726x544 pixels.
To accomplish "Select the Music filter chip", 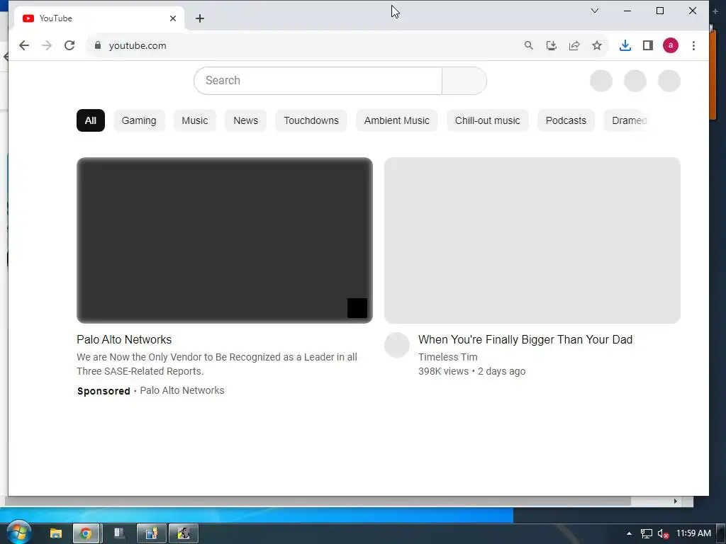I will point(194,120).
